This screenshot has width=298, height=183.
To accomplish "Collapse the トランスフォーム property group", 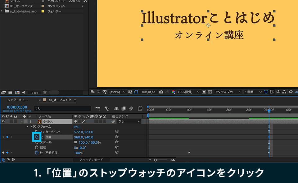I will [27, 127].
